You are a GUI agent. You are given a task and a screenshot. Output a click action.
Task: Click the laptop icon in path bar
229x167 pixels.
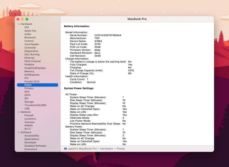[66, 149]
